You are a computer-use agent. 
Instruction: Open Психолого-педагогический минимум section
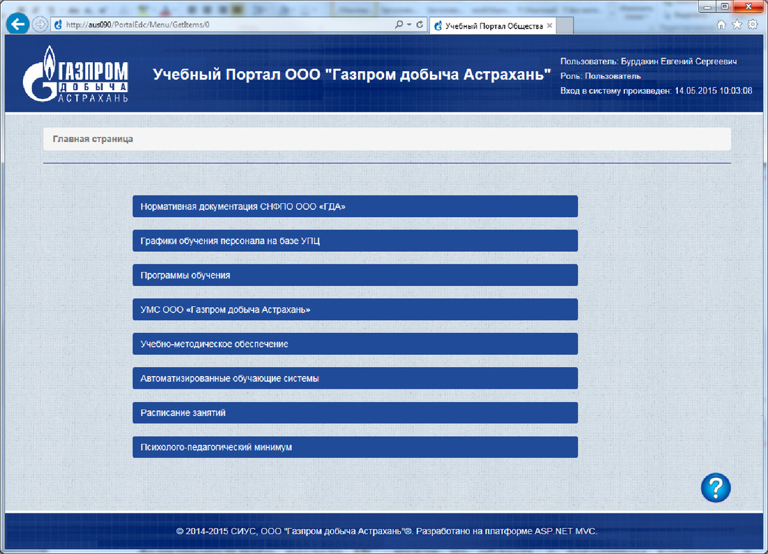(x=355, y=447)
